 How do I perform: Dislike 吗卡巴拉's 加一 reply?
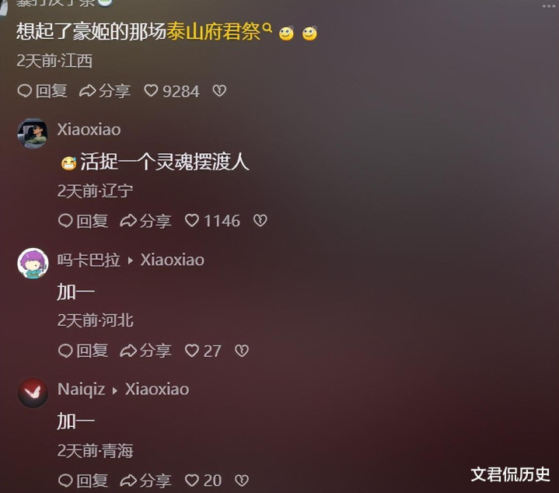[242, 351]
